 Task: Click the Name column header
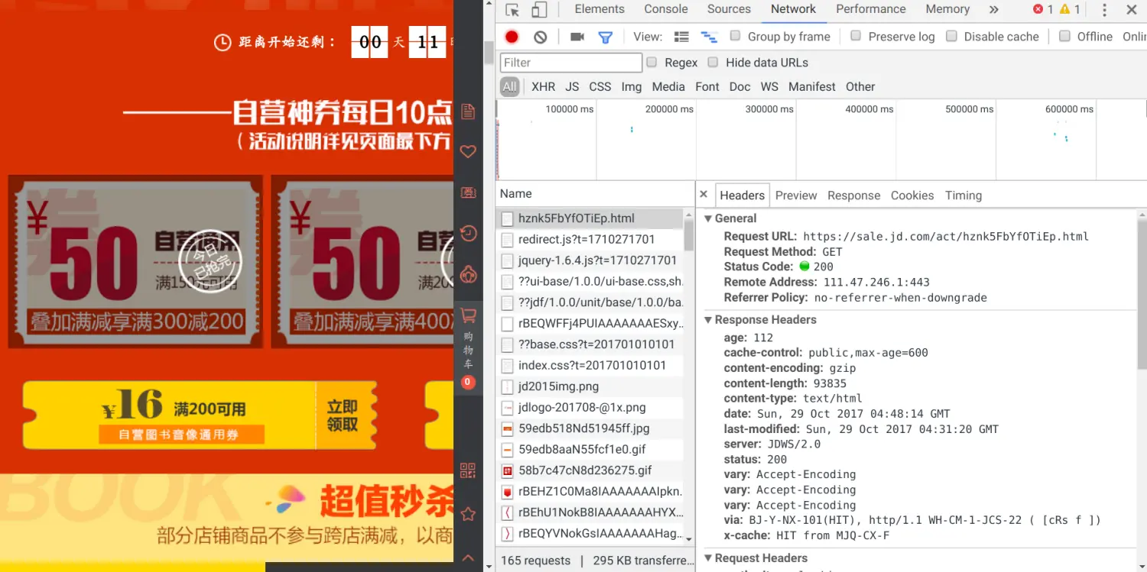pos(595,194)
